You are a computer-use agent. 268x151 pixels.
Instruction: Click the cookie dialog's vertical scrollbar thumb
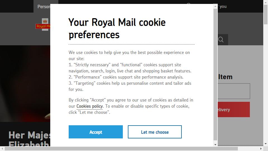(x=215, y=74)
